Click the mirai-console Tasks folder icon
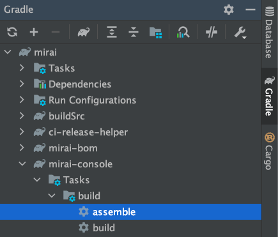Screen dimensions: 278x237 click(54, 180)
